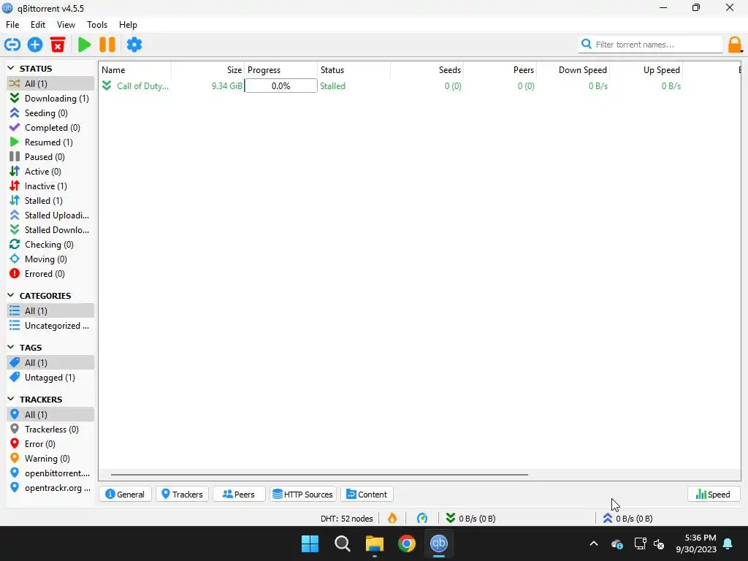748x561 pixels.
Task: Focus the Filter torrent names field
Action: pos(650,45)
